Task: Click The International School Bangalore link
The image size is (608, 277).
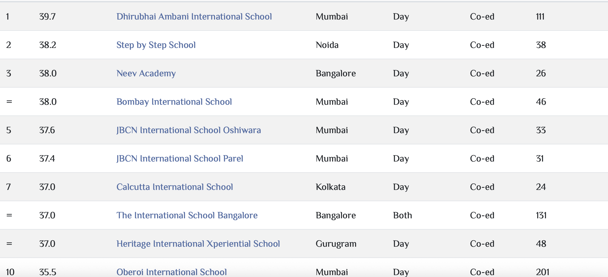Action: (x=187, y=215)
